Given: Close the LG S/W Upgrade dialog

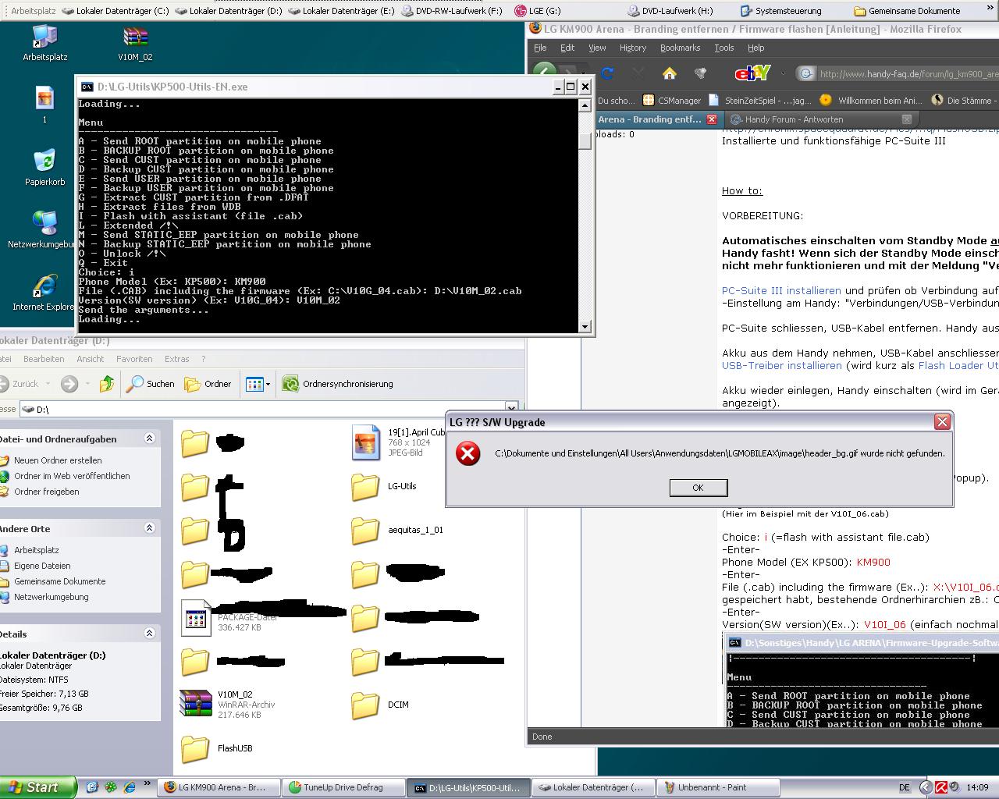Looking at the screenshot, I should pyautogui.click(x=942, y=422).
